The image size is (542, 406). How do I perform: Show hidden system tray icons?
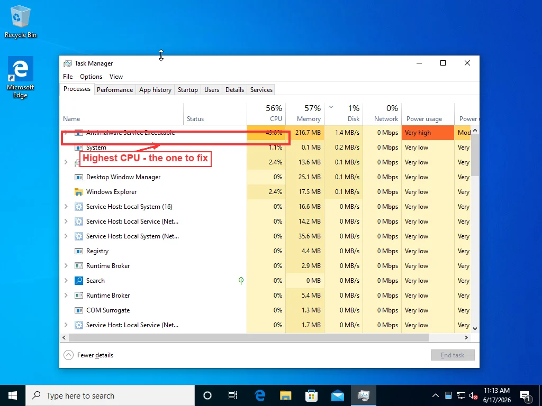(x=436, y=395)
